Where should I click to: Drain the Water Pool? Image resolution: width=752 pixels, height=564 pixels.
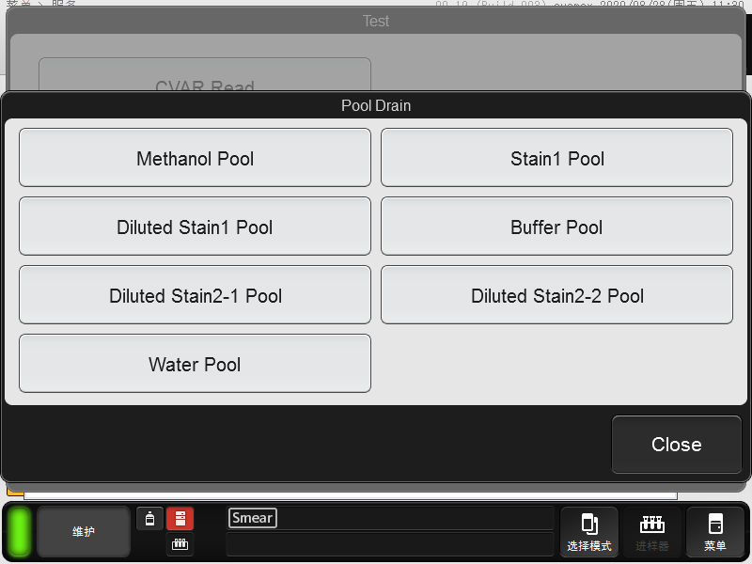(195, 364)
